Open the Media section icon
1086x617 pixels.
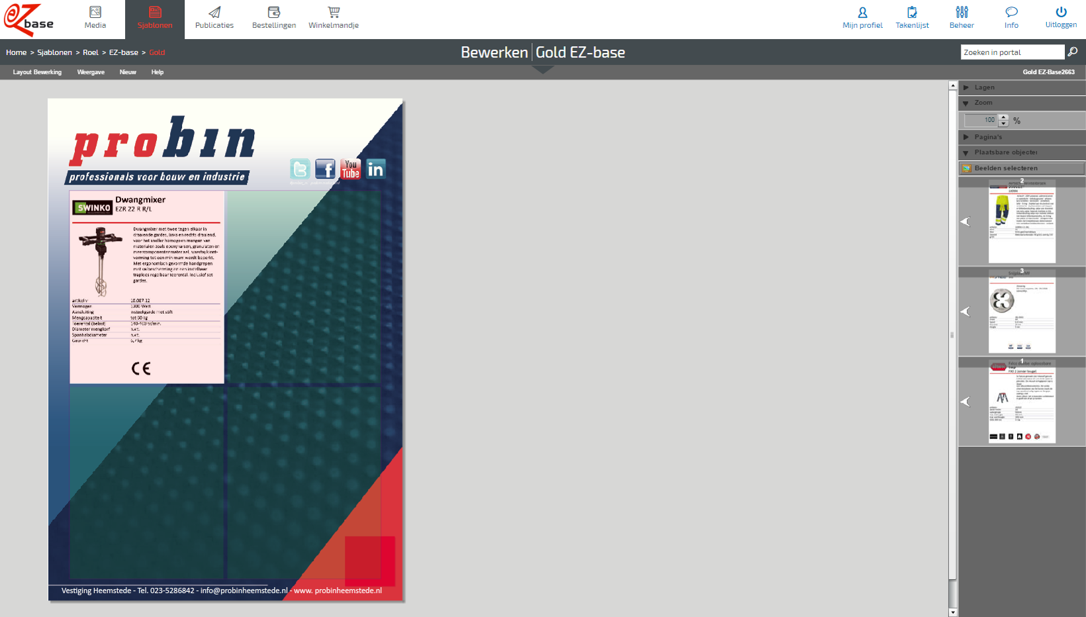pos(95,12)
